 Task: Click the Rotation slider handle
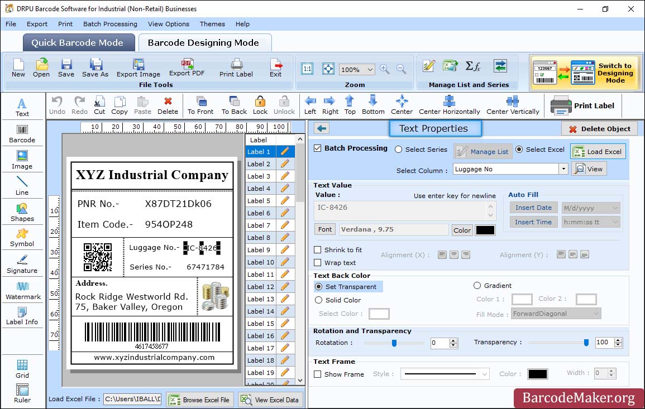394,343
